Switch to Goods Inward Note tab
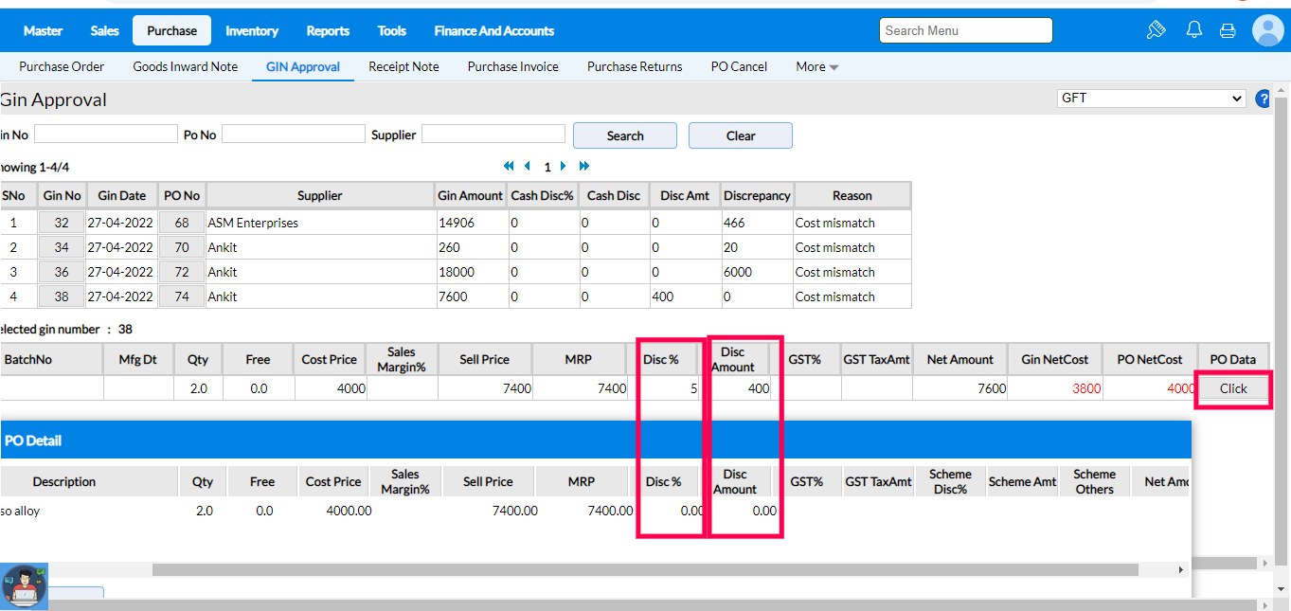Screen dimensions: 1291x611 pyautogui.click(x=186, y=66)
